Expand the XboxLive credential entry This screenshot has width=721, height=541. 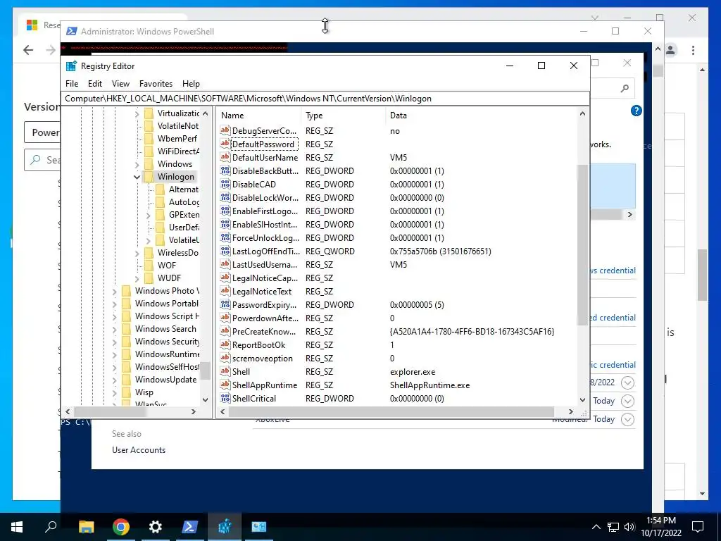point(627,419)
